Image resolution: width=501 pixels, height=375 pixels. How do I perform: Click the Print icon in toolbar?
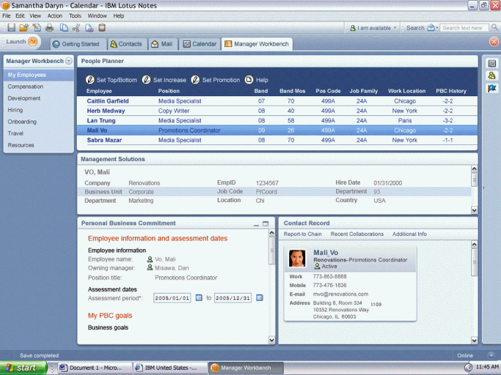click(50, 28)
